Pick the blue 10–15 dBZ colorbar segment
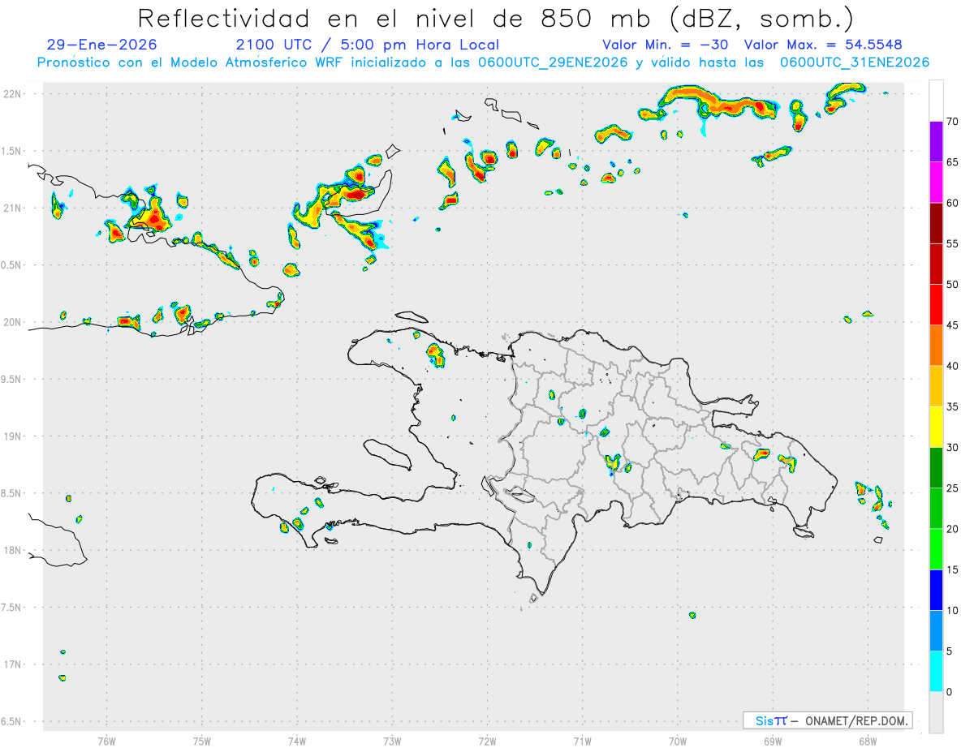Screen dimensions: 974x752 (x=936, y=590)
